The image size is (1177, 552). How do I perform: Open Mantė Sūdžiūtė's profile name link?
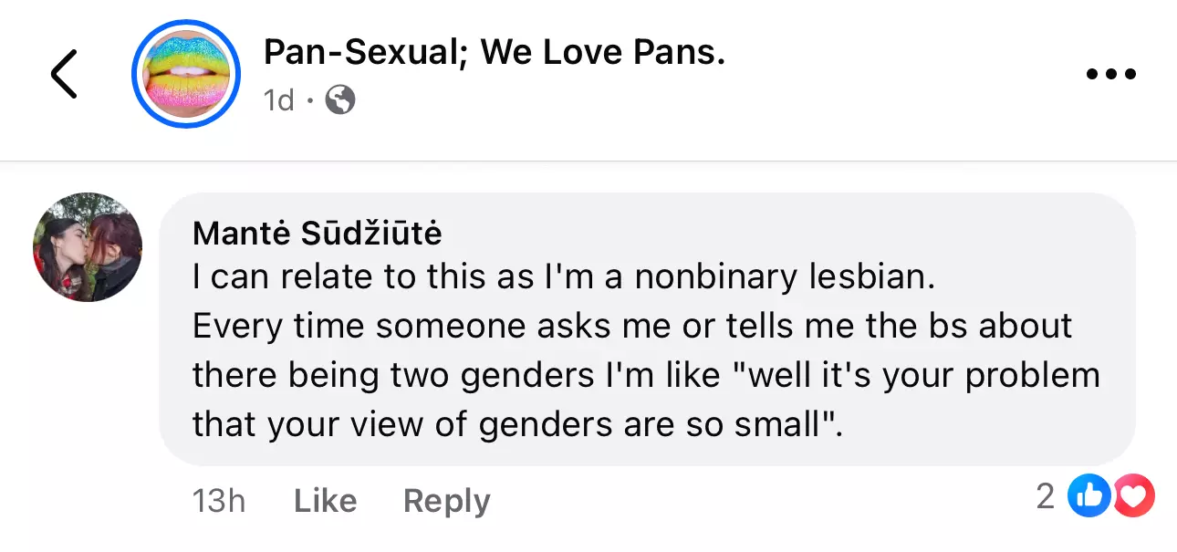pyautogui.click(x=317, y=234)
